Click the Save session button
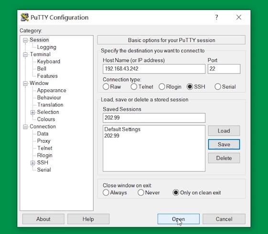This screenshot has width=268, height=234. coord(224,145)
